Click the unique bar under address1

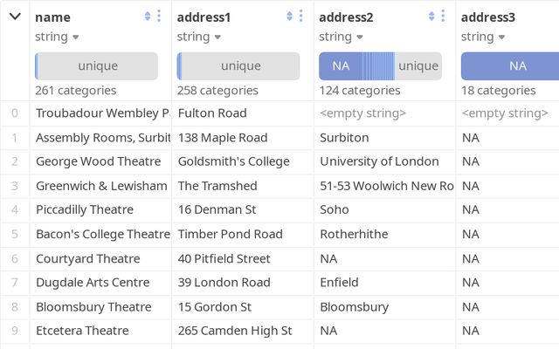click(x=239, y=66)
